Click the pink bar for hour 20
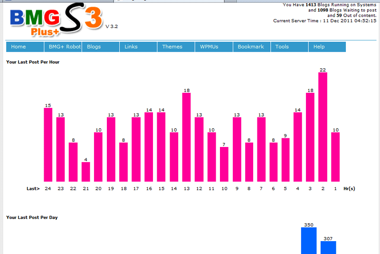The width and height of the screenshot is (380, 254). pyautogui.click(x=98, y=157)
